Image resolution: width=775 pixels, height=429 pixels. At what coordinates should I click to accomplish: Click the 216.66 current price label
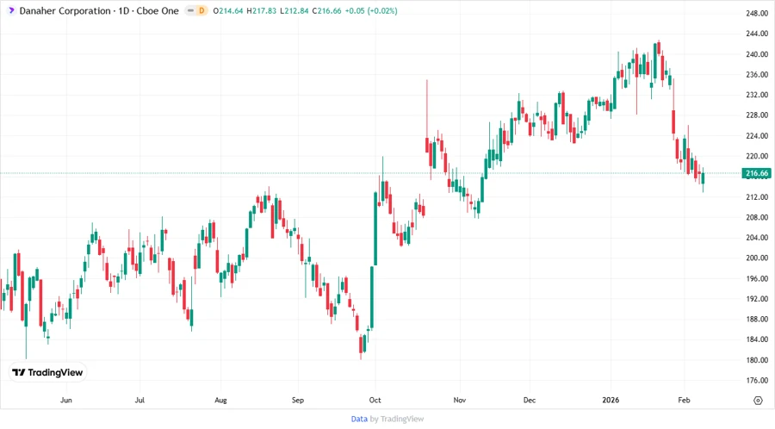click(757, 173)
